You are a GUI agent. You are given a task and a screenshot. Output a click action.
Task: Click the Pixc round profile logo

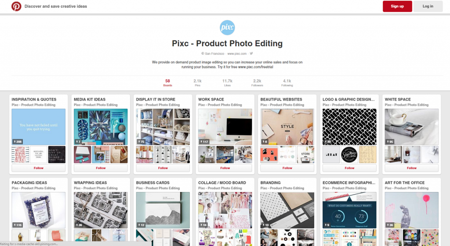[227, 28]
